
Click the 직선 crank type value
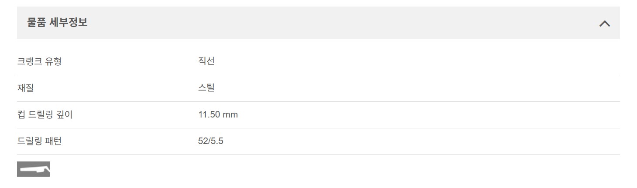206,61
